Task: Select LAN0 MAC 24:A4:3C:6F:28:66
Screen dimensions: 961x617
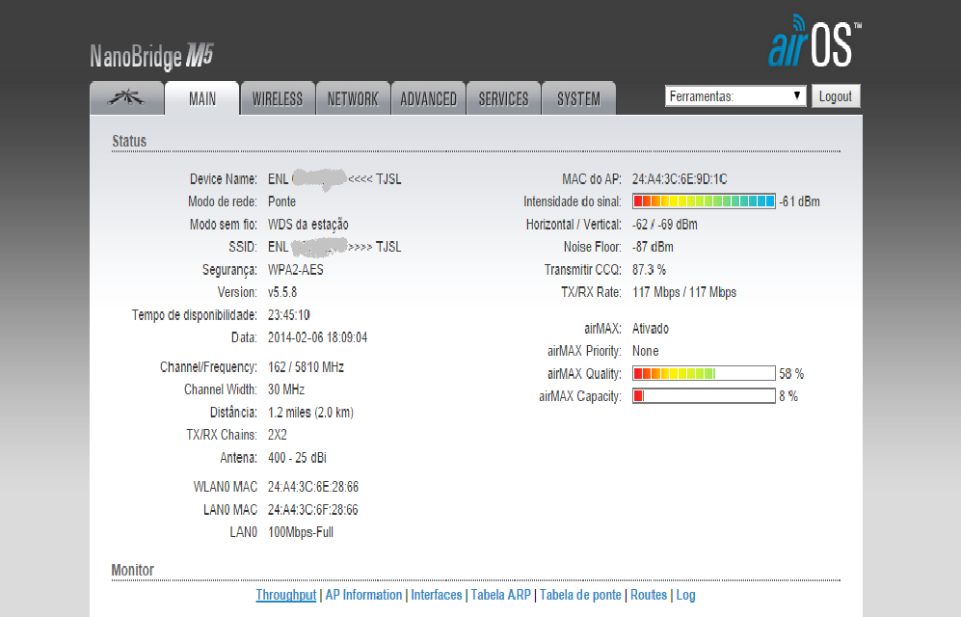Action: pyautogui.click(x=313, y=510)
